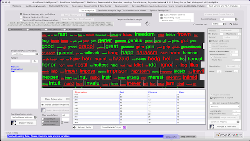Open the Sentiment Analysis dropdown
Viewport: 250px width, 141px height.
pyautogui.click(x=225, y=122)
